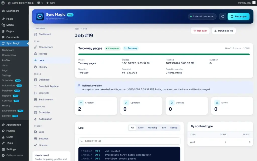Select the Error log filter tab
This screenshot has width=257, height=161.
click(141, 128)
